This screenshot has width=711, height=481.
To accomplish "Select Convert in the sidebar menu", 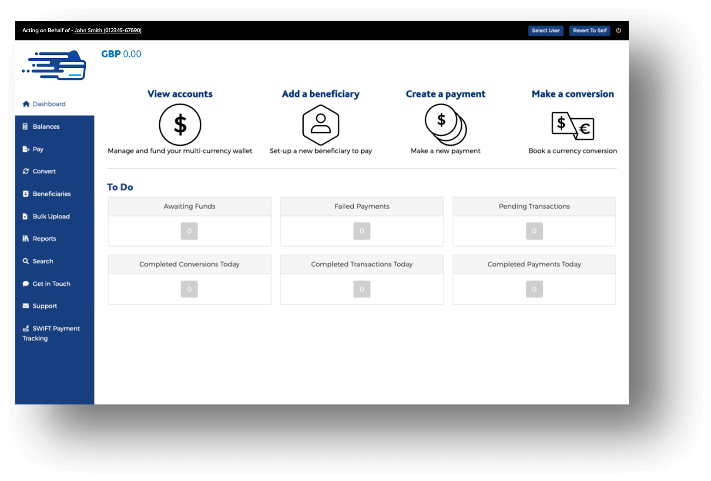I will [x=44, y=171].
